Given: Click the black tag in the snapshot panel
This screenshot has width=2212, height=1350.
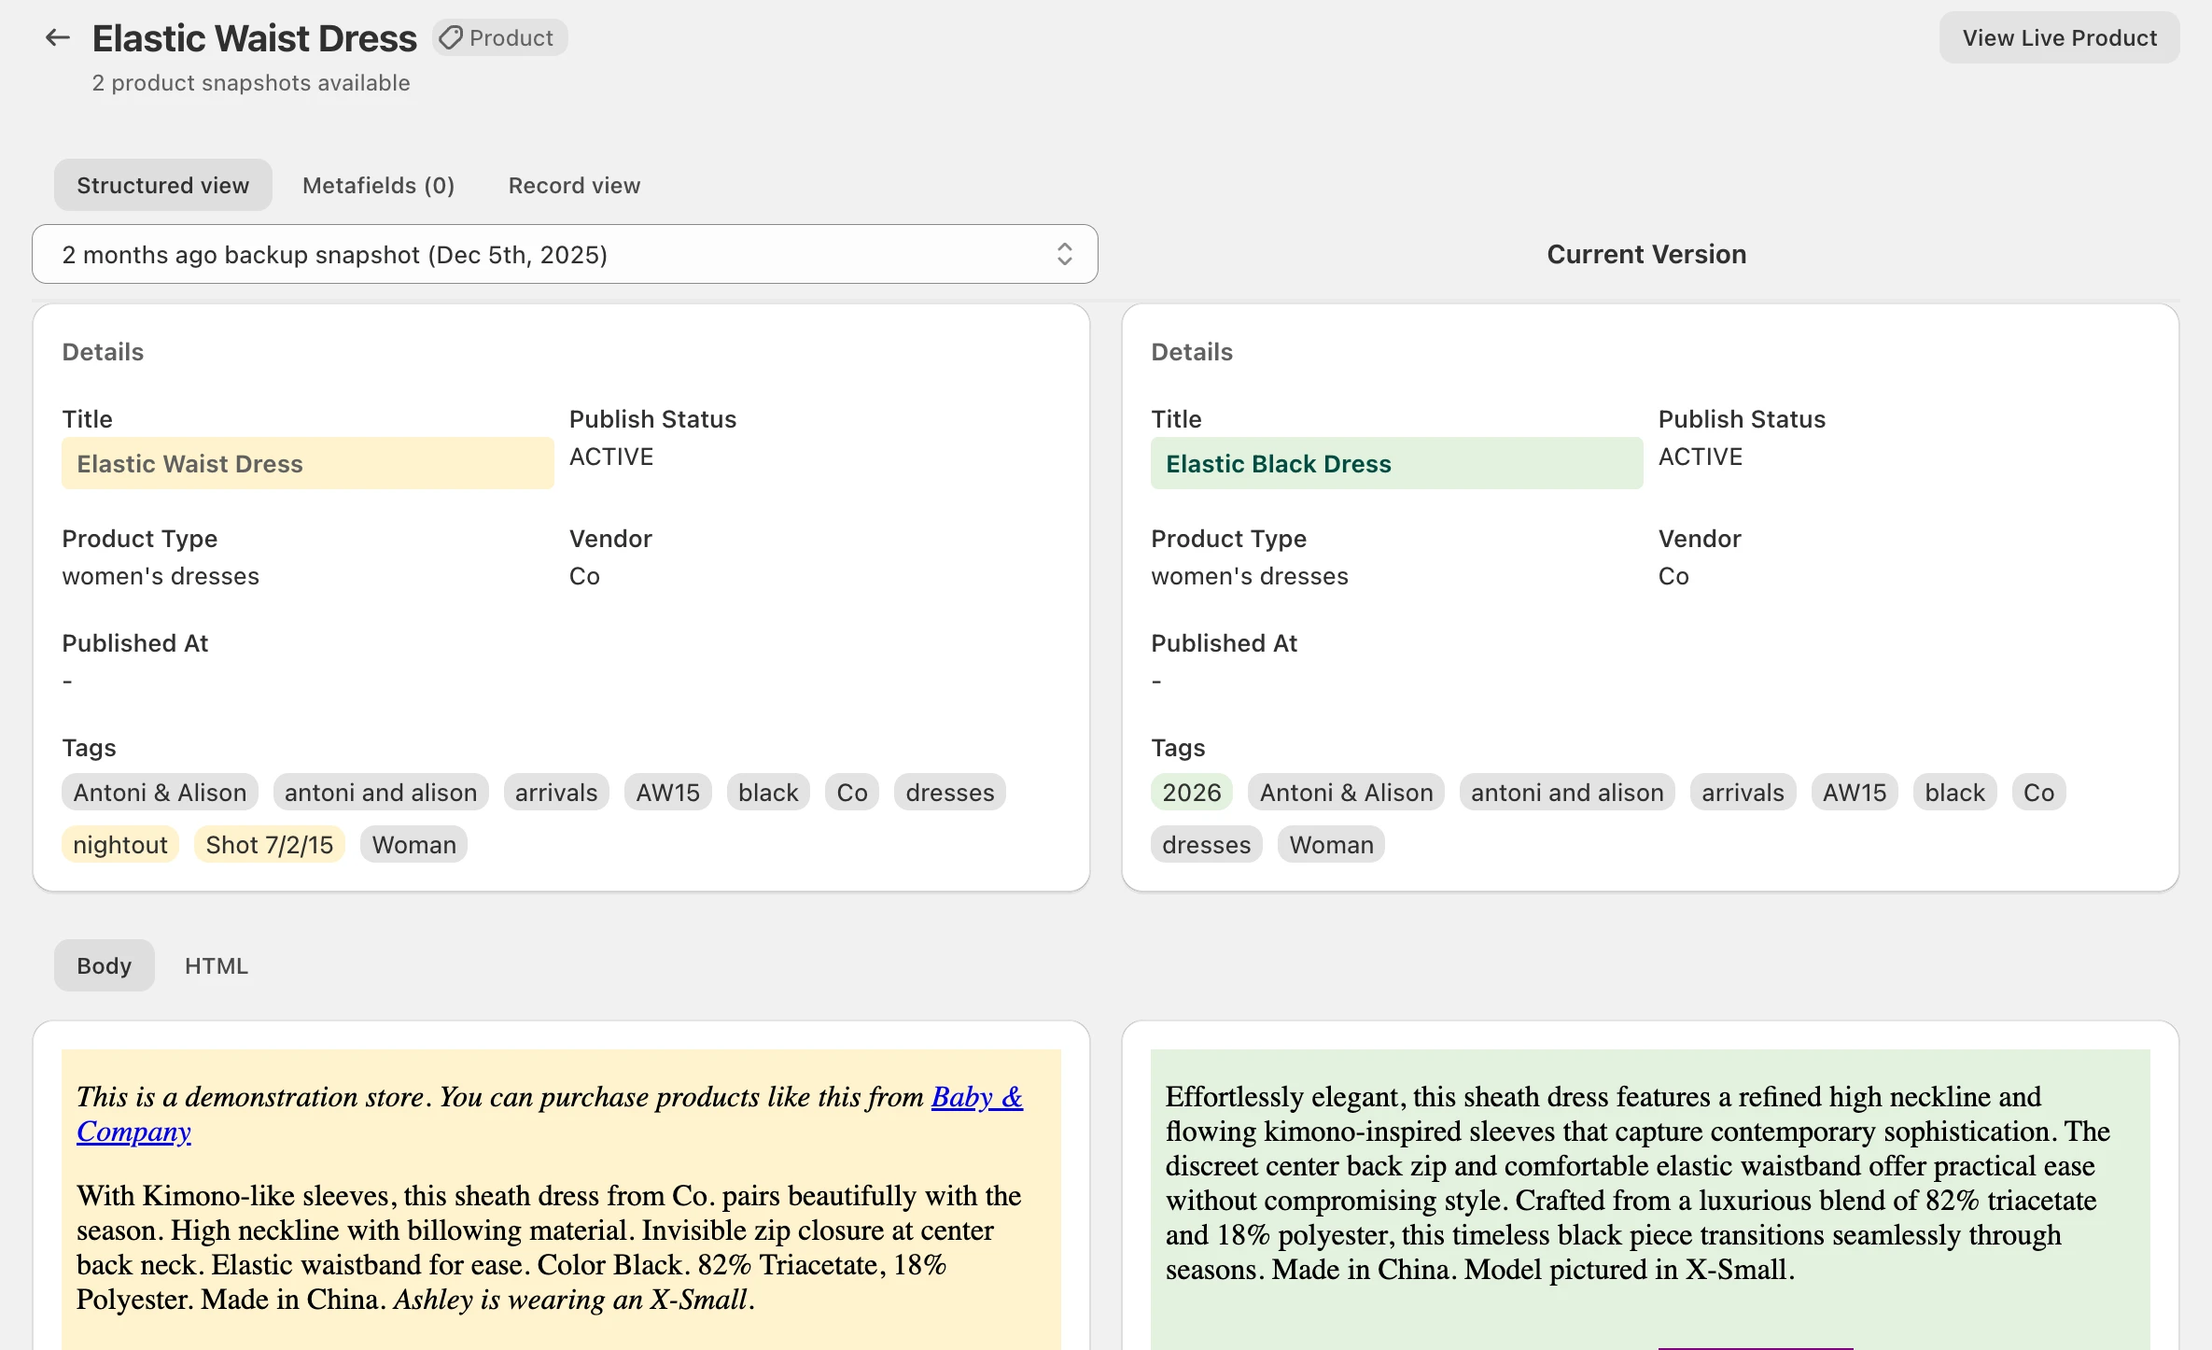Looking at the screenshot, I should click(767, 792).
